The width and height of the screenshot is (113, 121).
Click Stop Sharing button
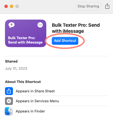[88, 6]
